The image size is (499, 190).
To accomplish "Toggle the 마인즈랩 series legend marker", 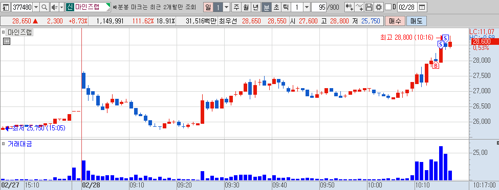I will [4, 32].
